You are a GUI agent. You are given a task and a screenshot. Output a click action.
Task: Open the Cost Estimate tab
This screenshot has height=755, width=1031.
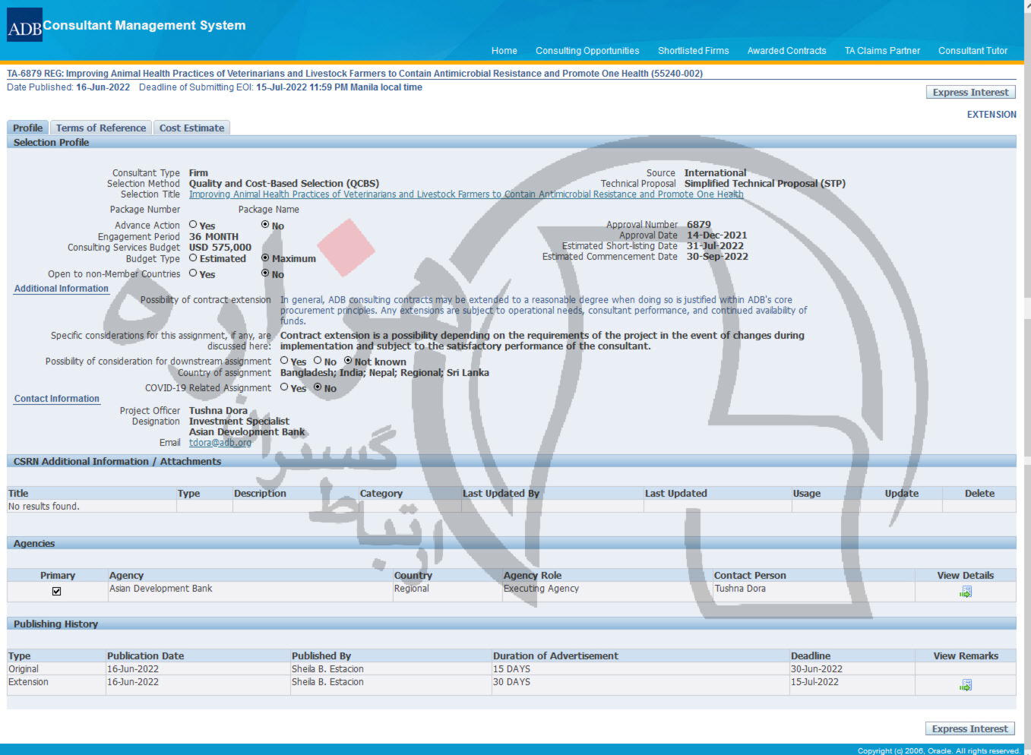(191, 128)
